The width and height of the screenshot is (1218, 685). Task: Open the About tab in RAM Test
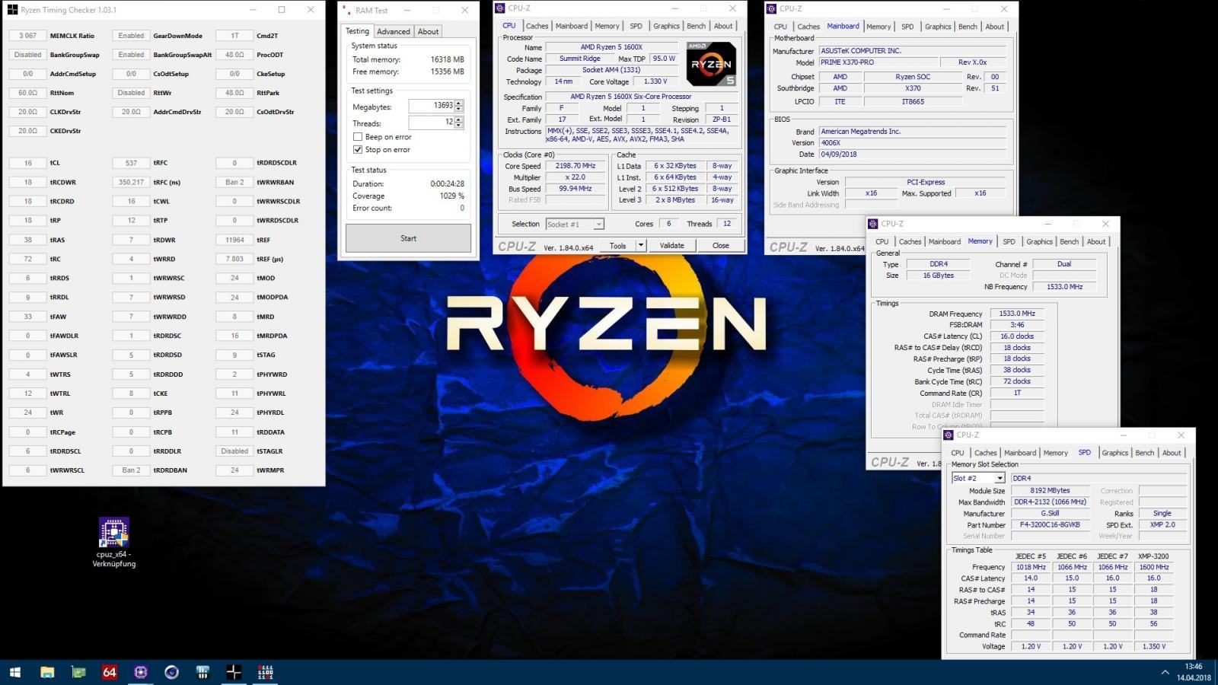(428, 31)
